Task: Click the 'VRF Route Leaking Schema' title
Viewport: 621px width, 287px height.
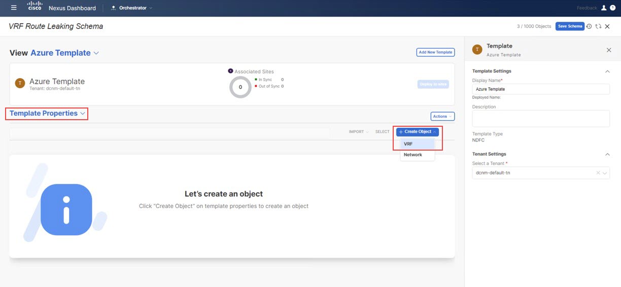Action: 56,26
